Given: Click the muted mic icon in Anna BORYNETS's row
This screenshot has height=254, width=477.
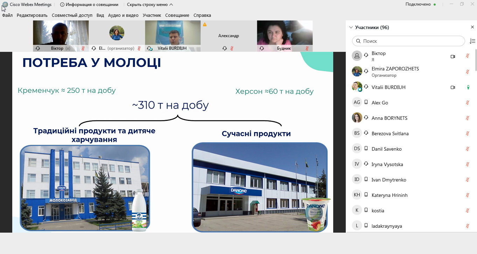Looking at the screenshot, I should point(468,118).
